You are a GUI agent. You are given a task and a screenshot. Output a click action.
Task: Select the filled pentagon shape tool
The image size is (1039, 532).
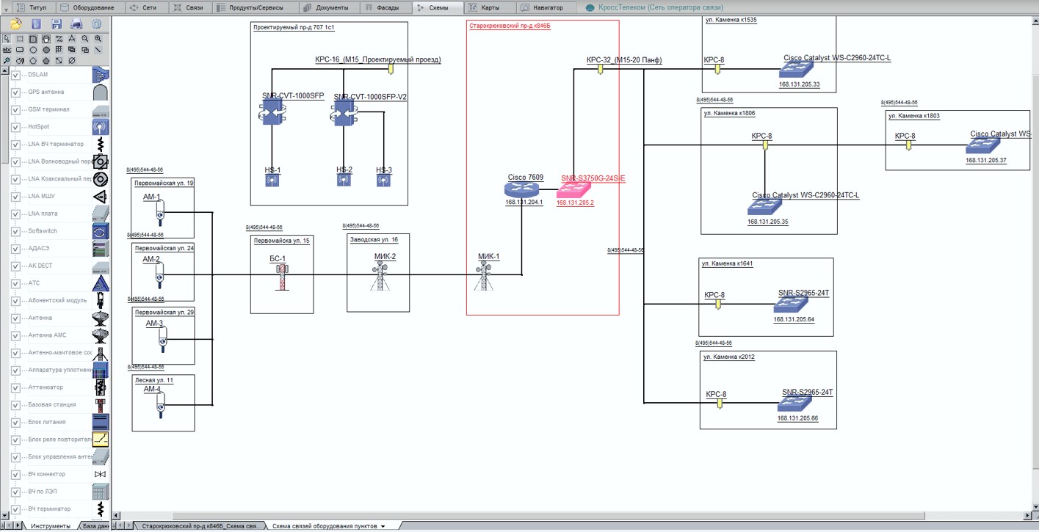pyautogui.click(x=46, y=61)
